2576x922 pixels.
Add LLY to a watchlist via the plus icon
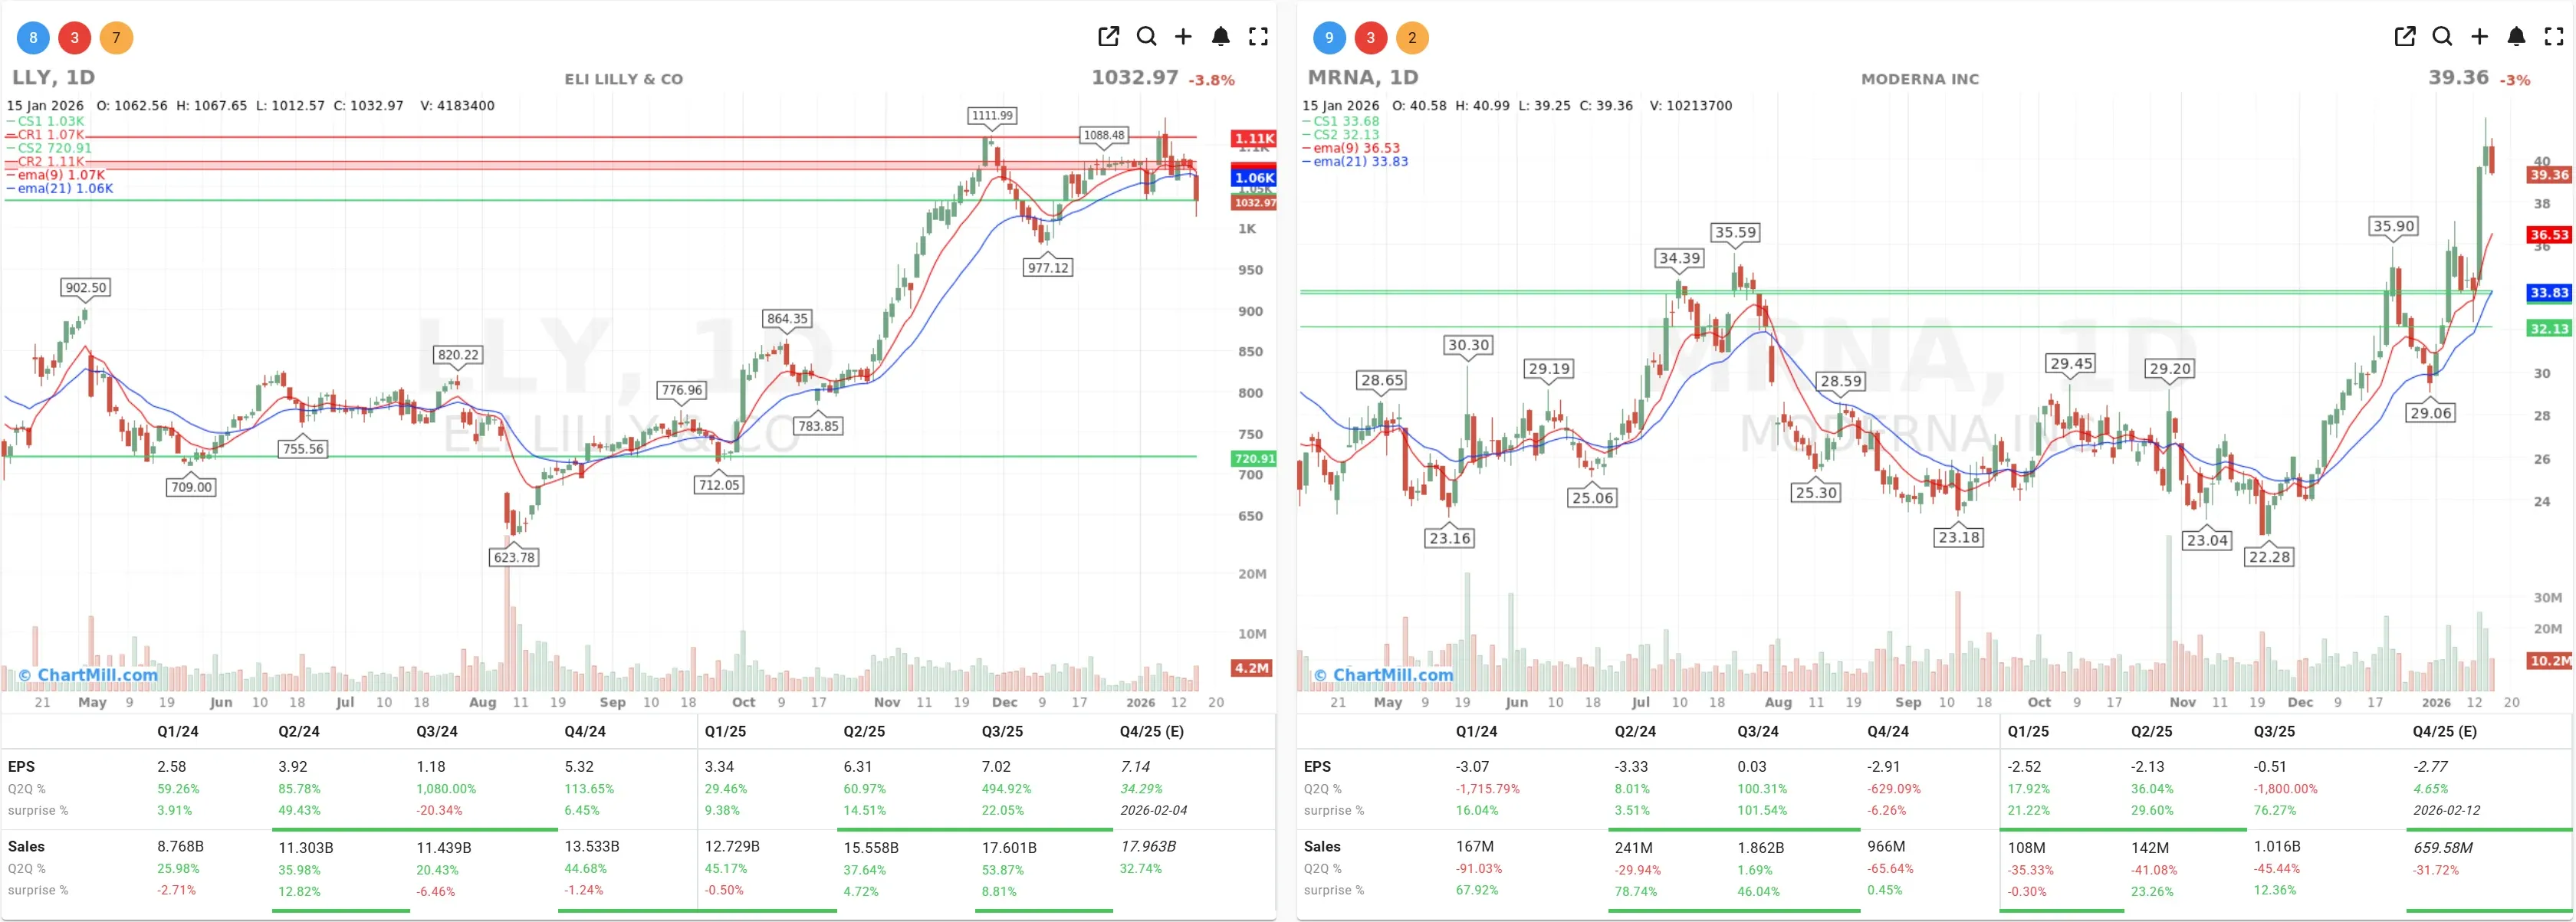pyautogui.click(x=1183, y=36)
